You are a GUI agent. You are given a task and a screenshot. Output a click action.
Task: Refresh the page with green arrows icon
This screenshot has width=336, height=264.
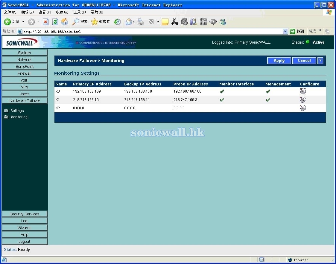coord(55,22)
